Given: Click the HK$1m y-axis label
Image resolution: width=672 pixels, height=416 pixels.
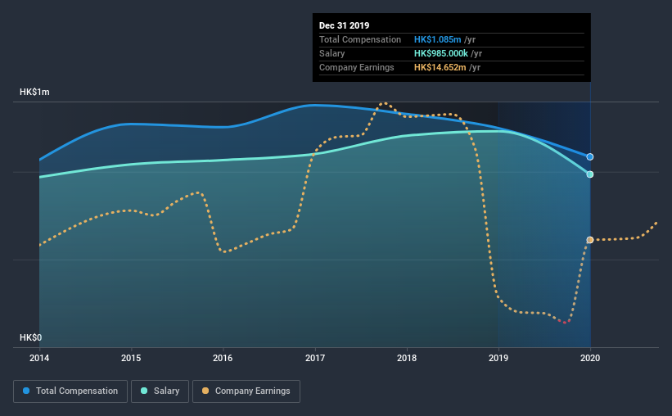Looking at the screenshot, I should pyautogui.click(x=34, y=93).
